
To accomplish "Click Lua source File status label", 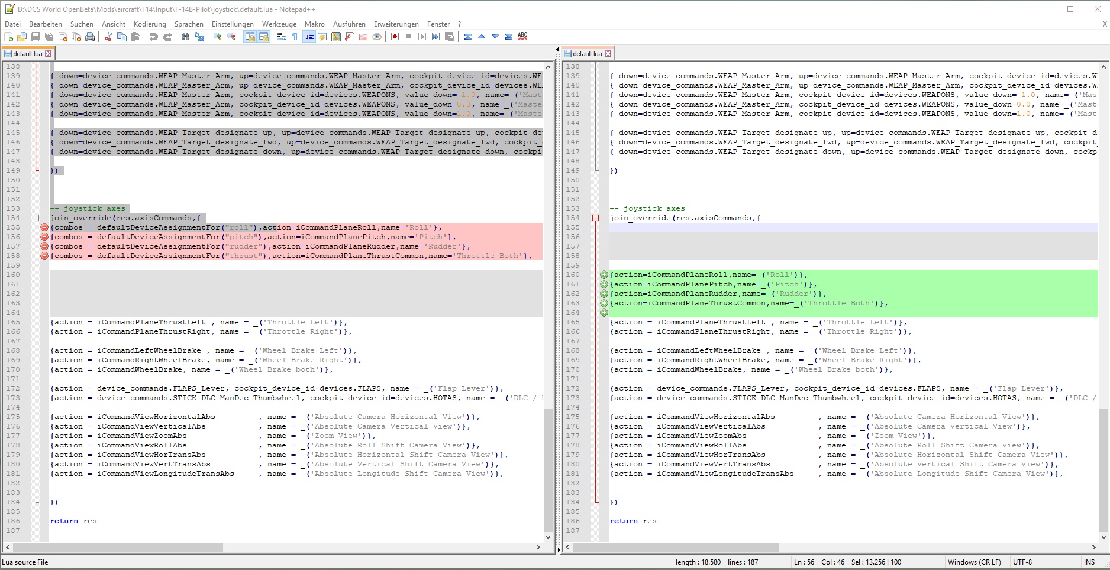I will [25, 562].
